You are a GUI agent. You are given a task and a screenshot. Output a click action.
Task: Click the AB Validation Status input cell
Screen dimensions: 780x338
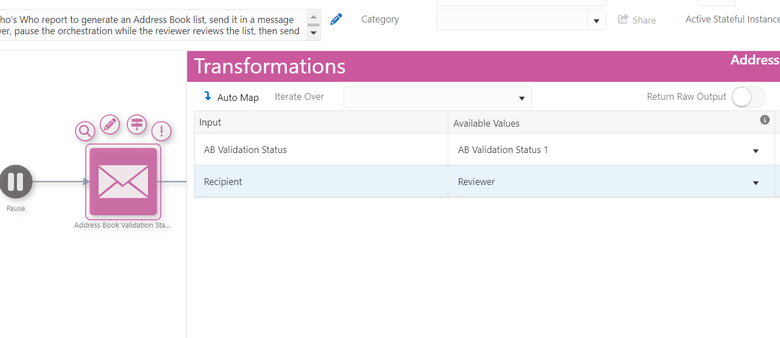pyautogui.click(x=321, y=150)
